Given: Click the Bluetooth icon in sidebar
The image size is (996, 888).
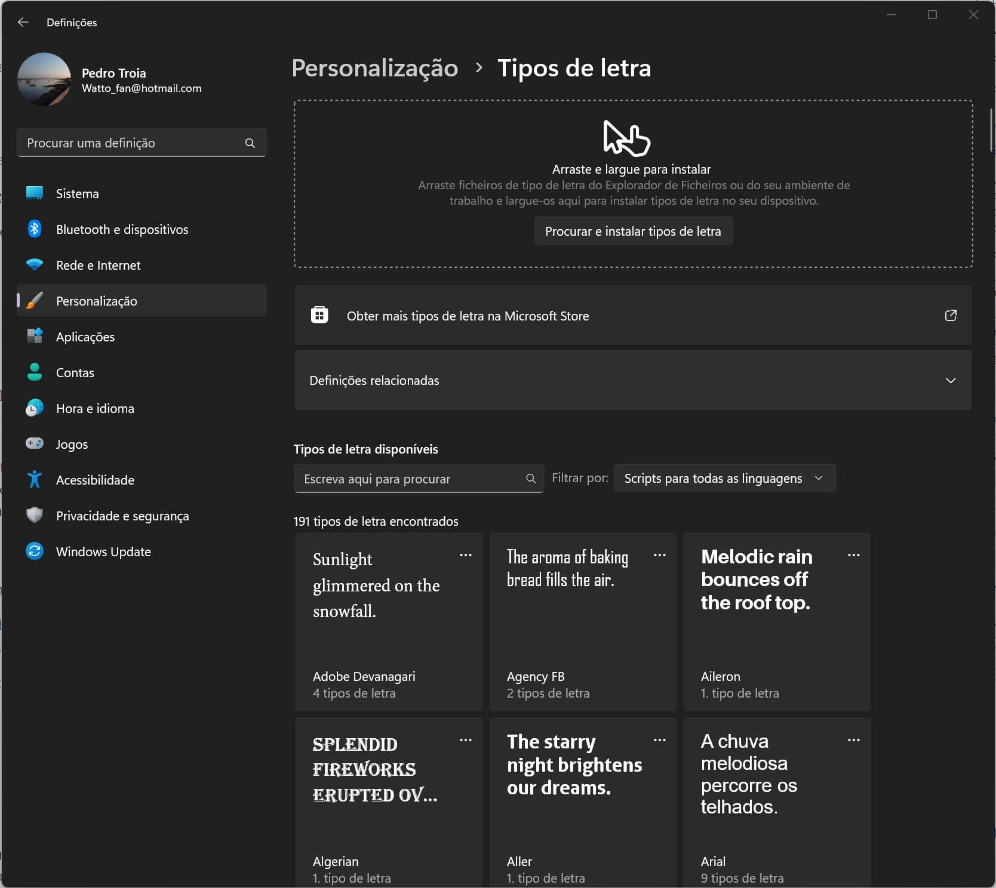Looking at the screenshot, I should tap(35, 229).
